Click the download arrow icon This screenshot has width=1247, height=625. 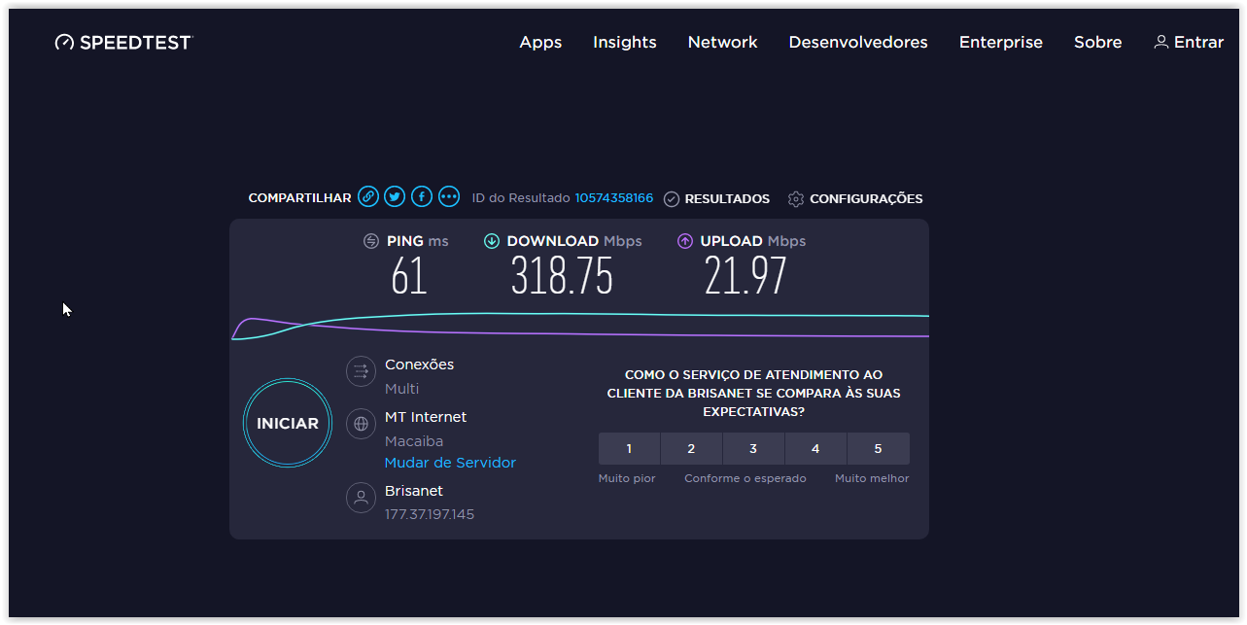[x=492, y=241]
